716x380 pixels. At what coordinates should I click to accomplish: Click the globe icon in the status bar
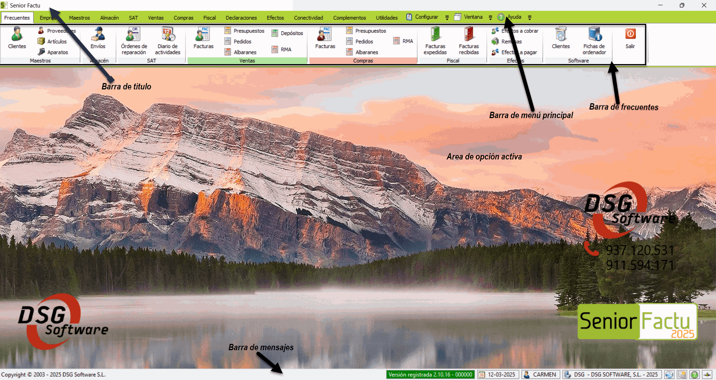pyautogui.click(x=669, y=374)
